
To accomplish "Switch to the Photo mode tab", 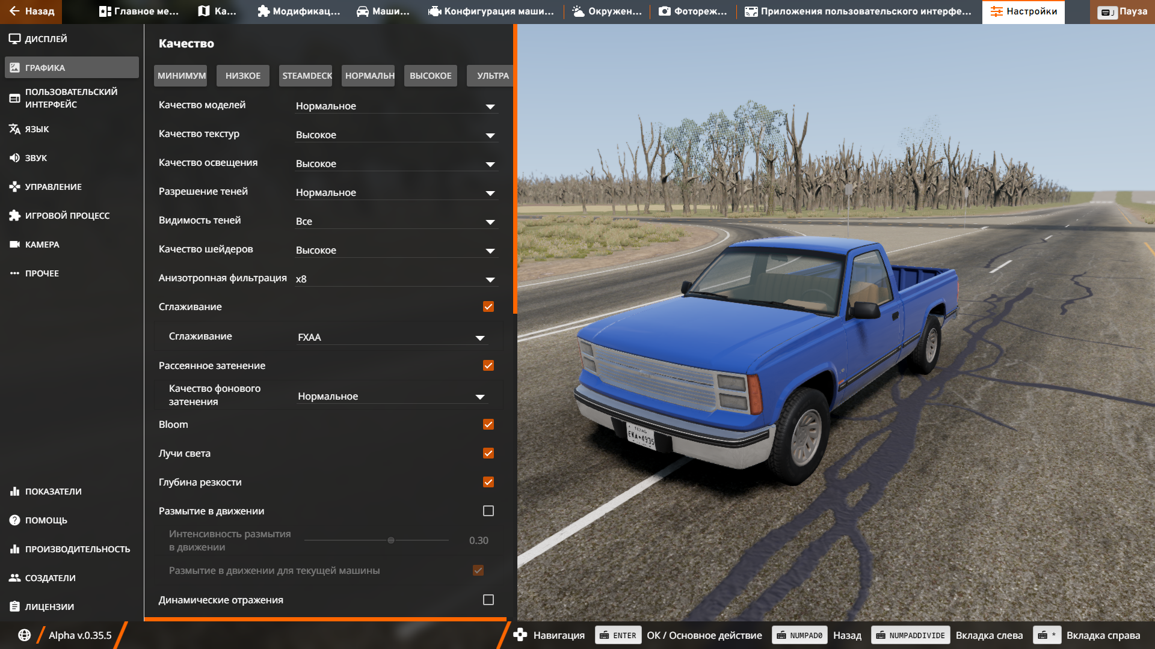I will (693, 11).
